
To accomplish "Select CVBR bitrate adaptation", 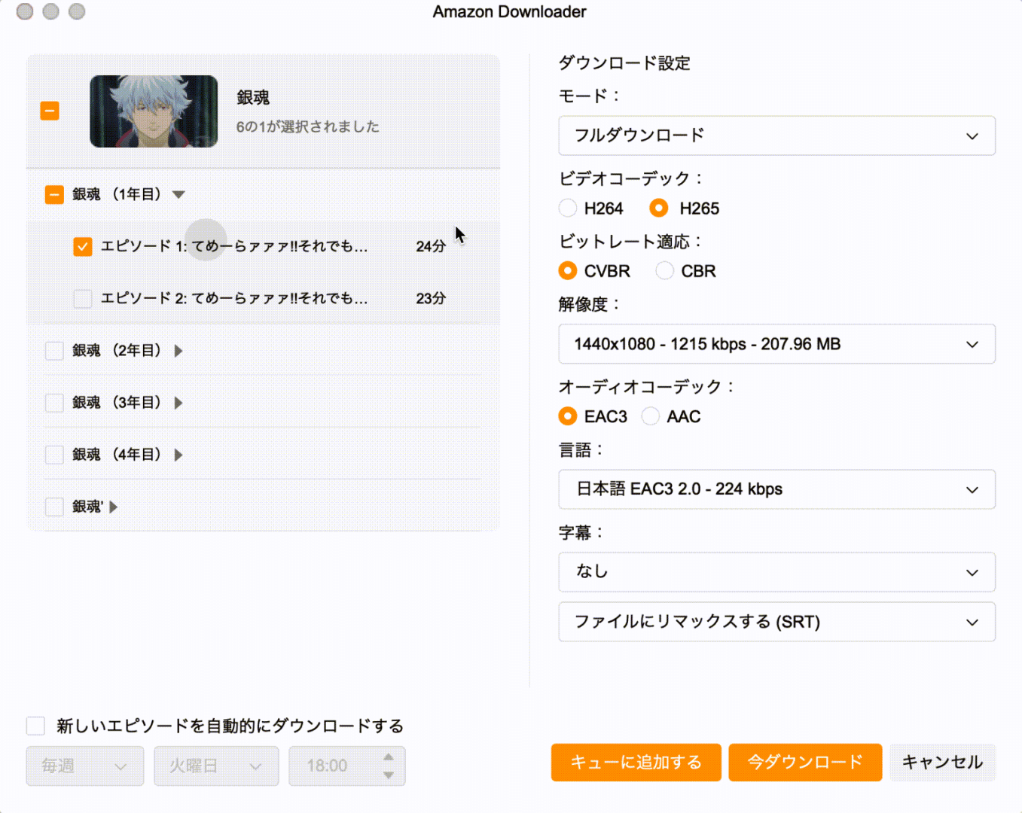I will (x=568, y=270).
